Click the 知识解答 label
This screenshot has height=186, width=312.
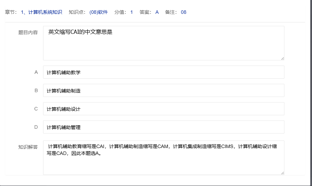click(28, 147)
